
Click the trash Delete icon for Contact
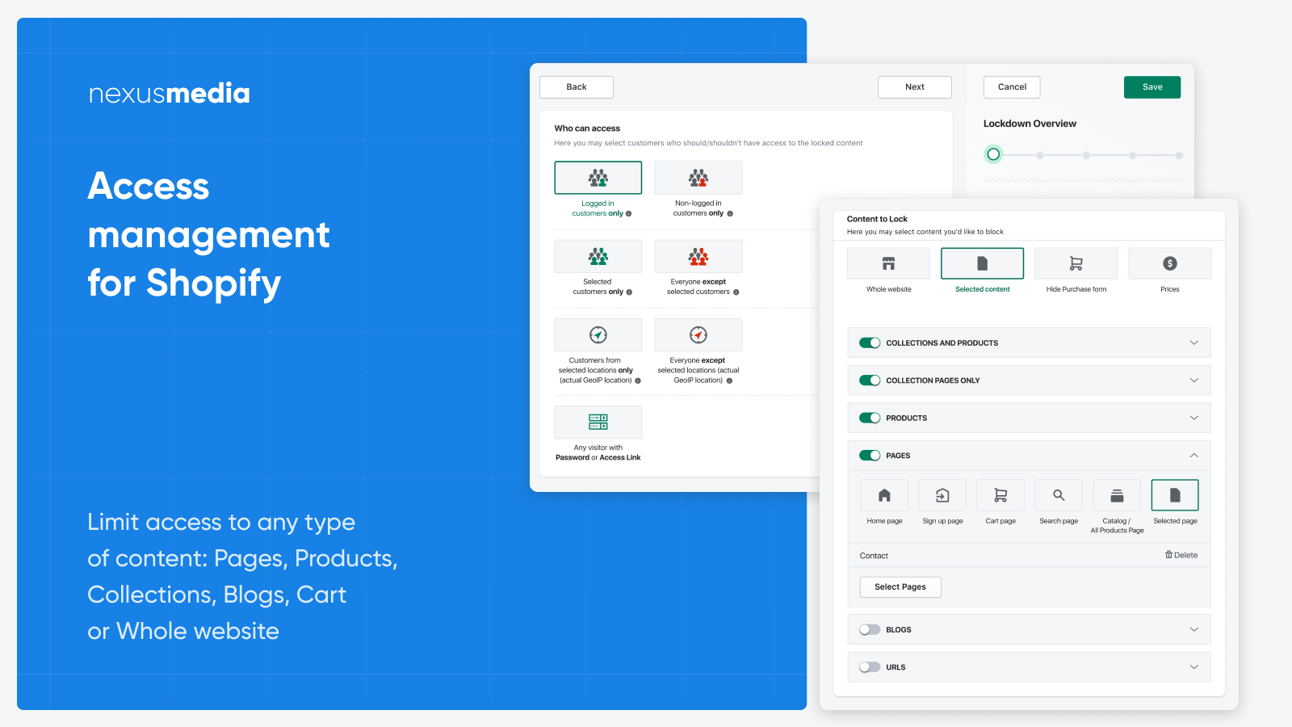1168,555
